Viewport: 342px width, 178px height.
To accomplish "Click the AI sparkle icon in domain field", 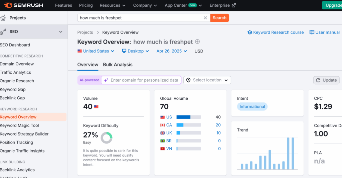I will click(x=106, y=80).
